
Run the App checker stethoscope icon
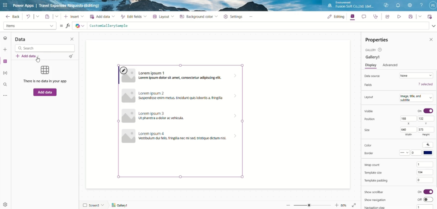(376, 17)
